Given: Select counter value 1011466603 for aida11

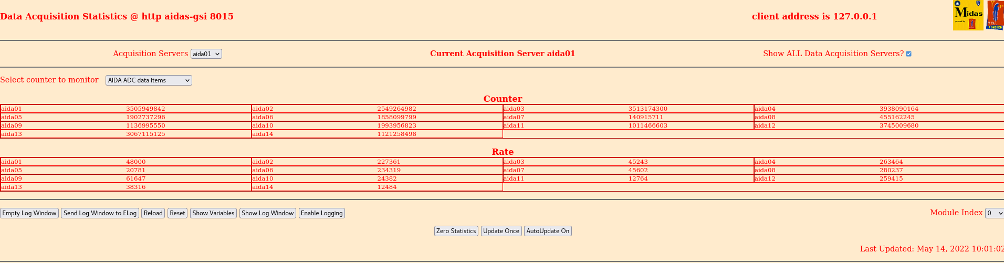Looking at the screenshot, I should pos(648,126).
